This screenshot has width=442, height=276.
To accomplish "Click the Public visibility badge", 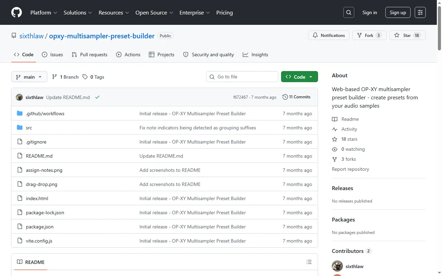I will [165, 36].
